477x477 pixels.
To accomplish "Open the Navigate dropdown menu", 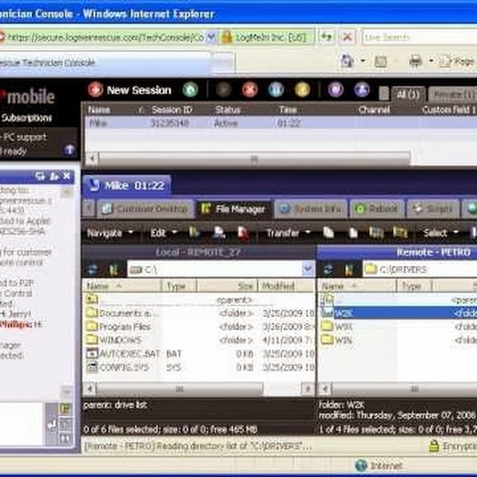I will [110, 233].
